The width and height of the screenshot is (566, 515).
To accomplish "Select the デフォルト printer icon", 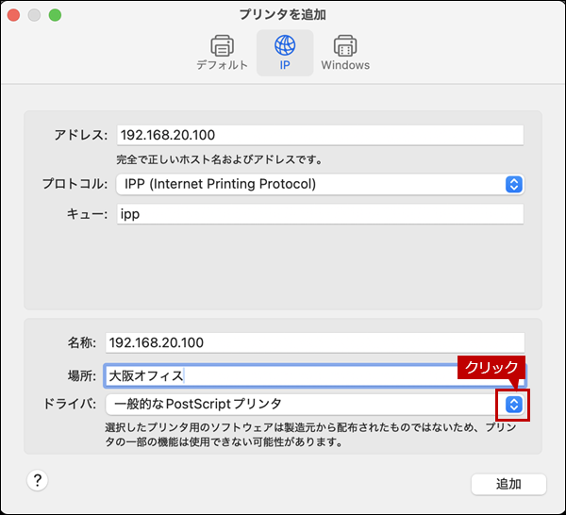I will tap(222, 44).
